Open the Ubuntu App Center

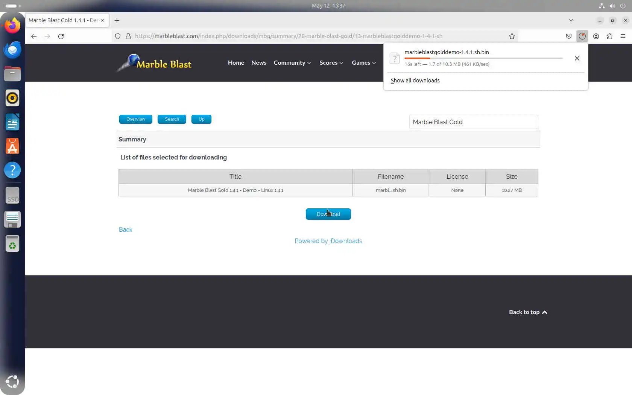12,146
